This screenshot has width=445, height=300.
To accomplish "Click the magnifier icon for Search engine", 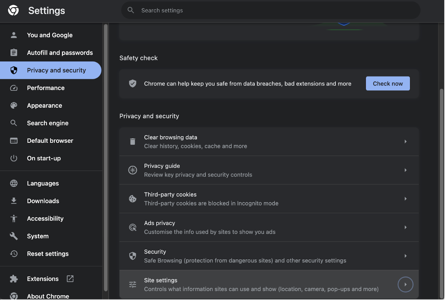I will coord(14,123).
